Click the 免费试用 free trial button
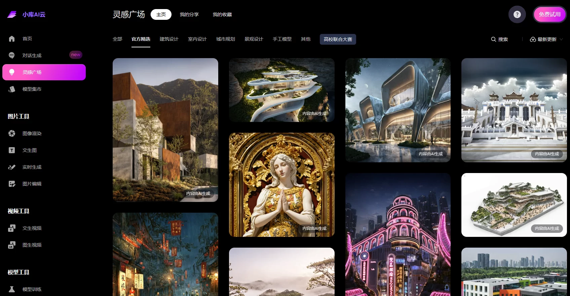The image size is (570, 296). [x=549, y=14]
